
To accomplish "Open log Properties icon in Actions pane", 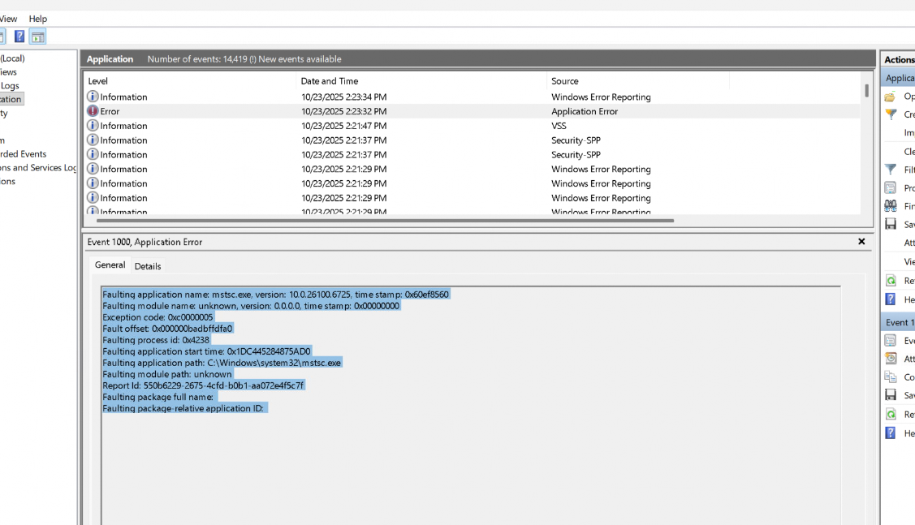I will pyautogui.click(x=891, y=187).
